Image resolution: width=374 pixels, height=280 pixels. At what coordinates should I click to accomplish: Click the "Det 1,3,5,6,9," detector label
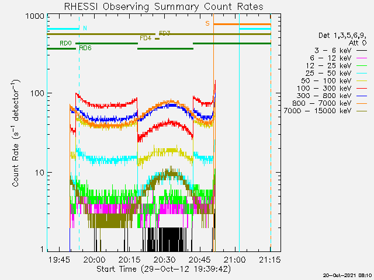pyautogui.click(x=342, y=36)
